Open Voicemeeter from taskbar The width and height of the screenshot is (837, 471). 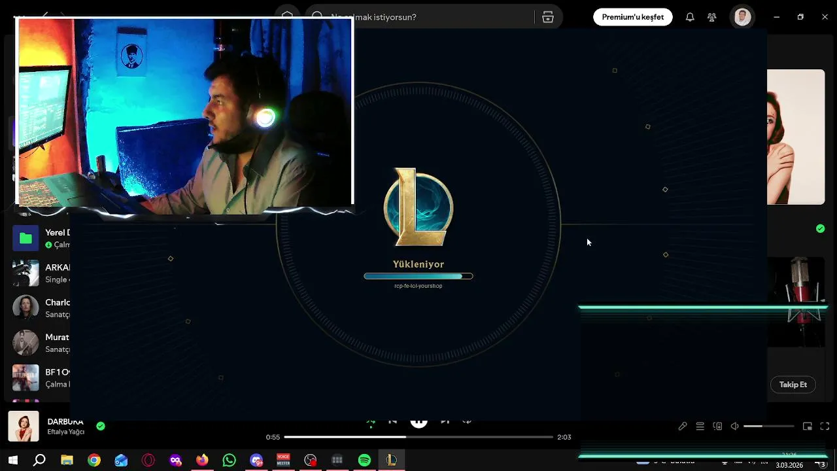283,461
